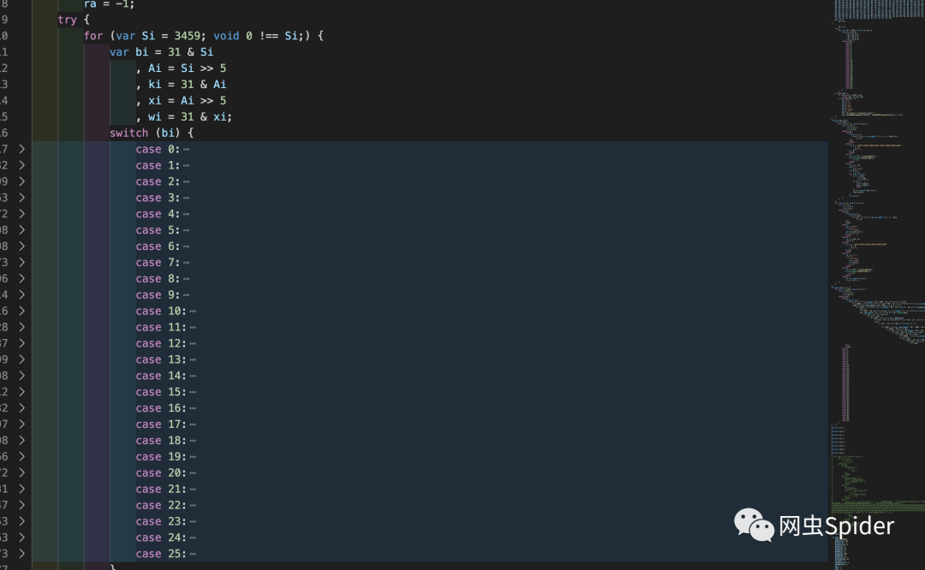Screen dimensions: 925x570
Task: Expand the case 22 fold chevron
Action: point(21,505)
